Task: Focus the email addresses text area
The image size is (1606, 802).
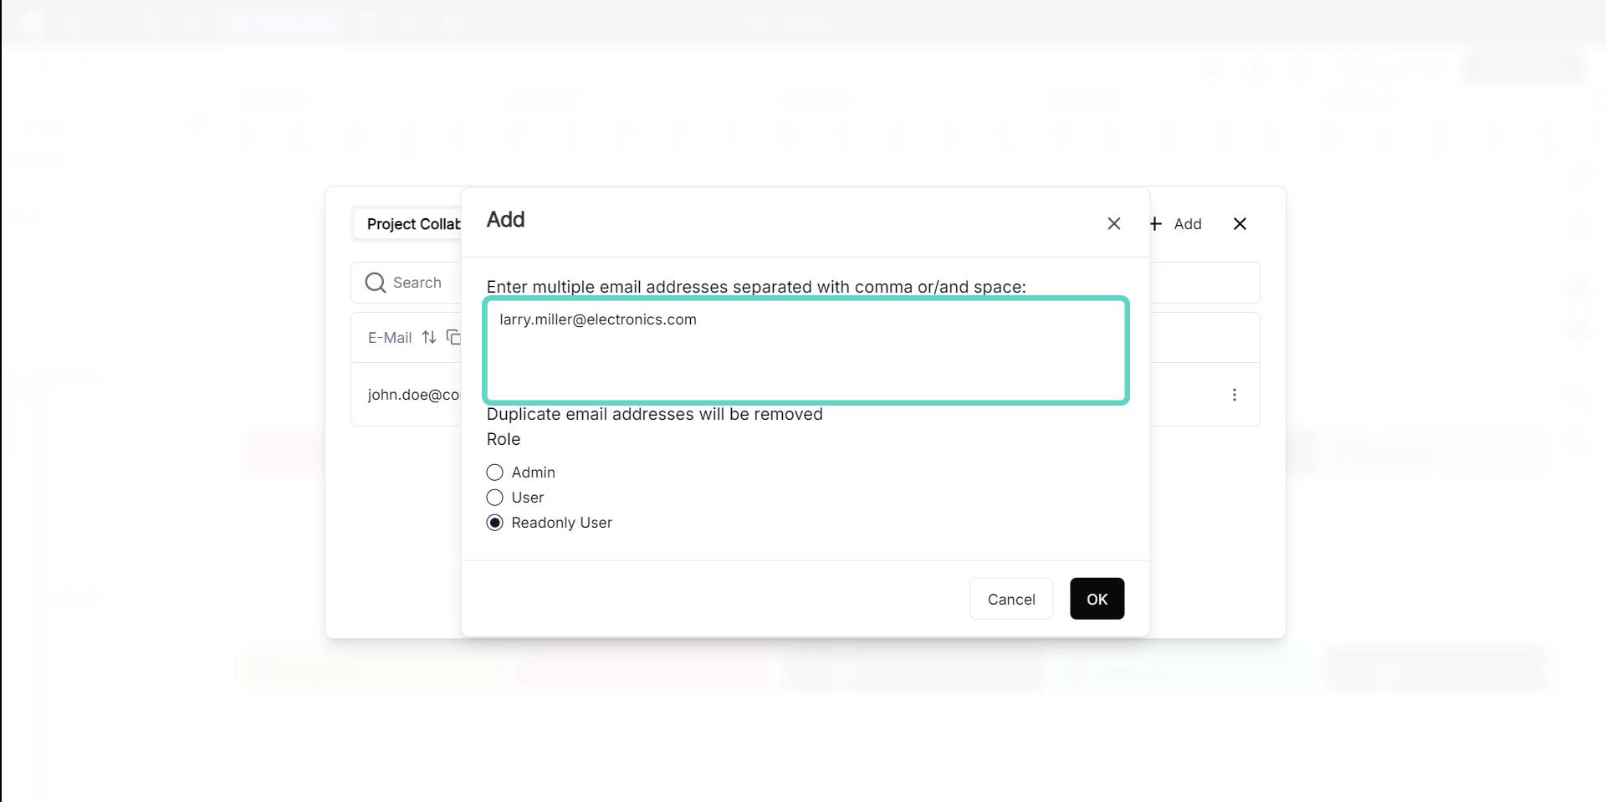Action: pyautogui.click(x=806, y=351)
